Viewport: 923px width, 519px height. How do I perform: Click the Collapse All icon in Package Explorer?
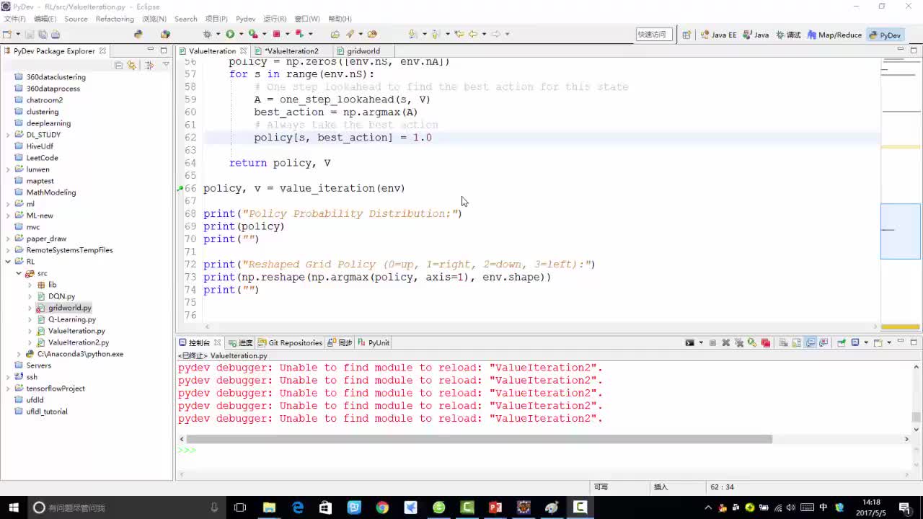pyautogui.click(x=119, y=65)
